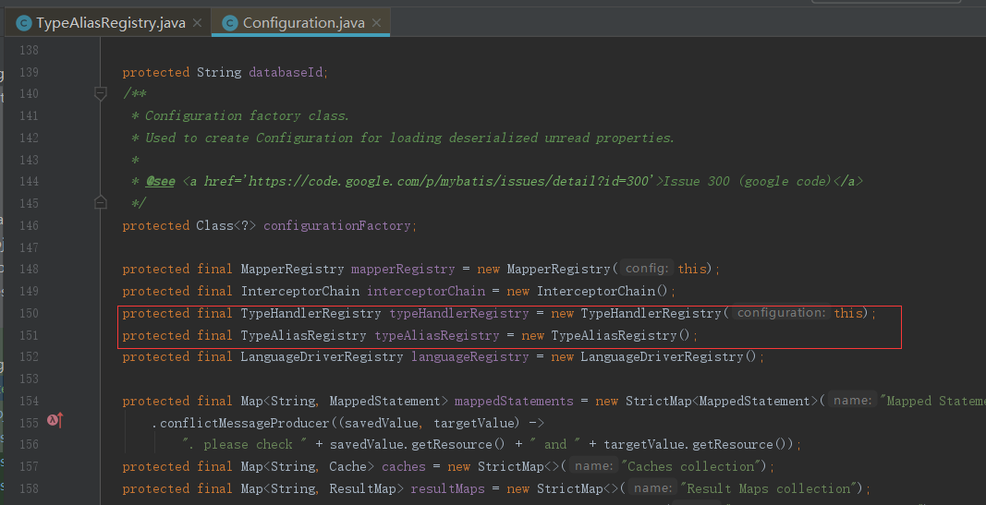Image resolution: width=986 pixels, height=505 pixels.
Task: Click the lambda gutter icon on line 155
Action: pos(55,421)
